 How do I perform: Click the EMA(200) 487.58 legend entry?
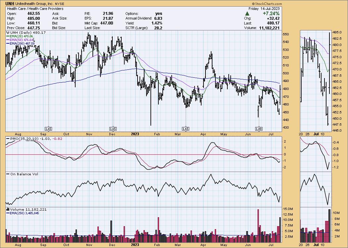tap(21, 44)
